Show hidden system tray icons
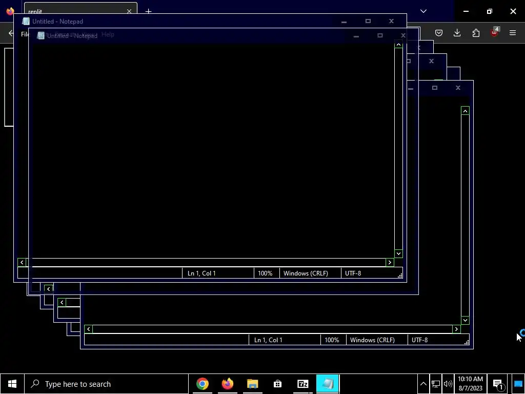Image resolution: width=525 pixels, height=394 pixels. (x=423, y=384)
